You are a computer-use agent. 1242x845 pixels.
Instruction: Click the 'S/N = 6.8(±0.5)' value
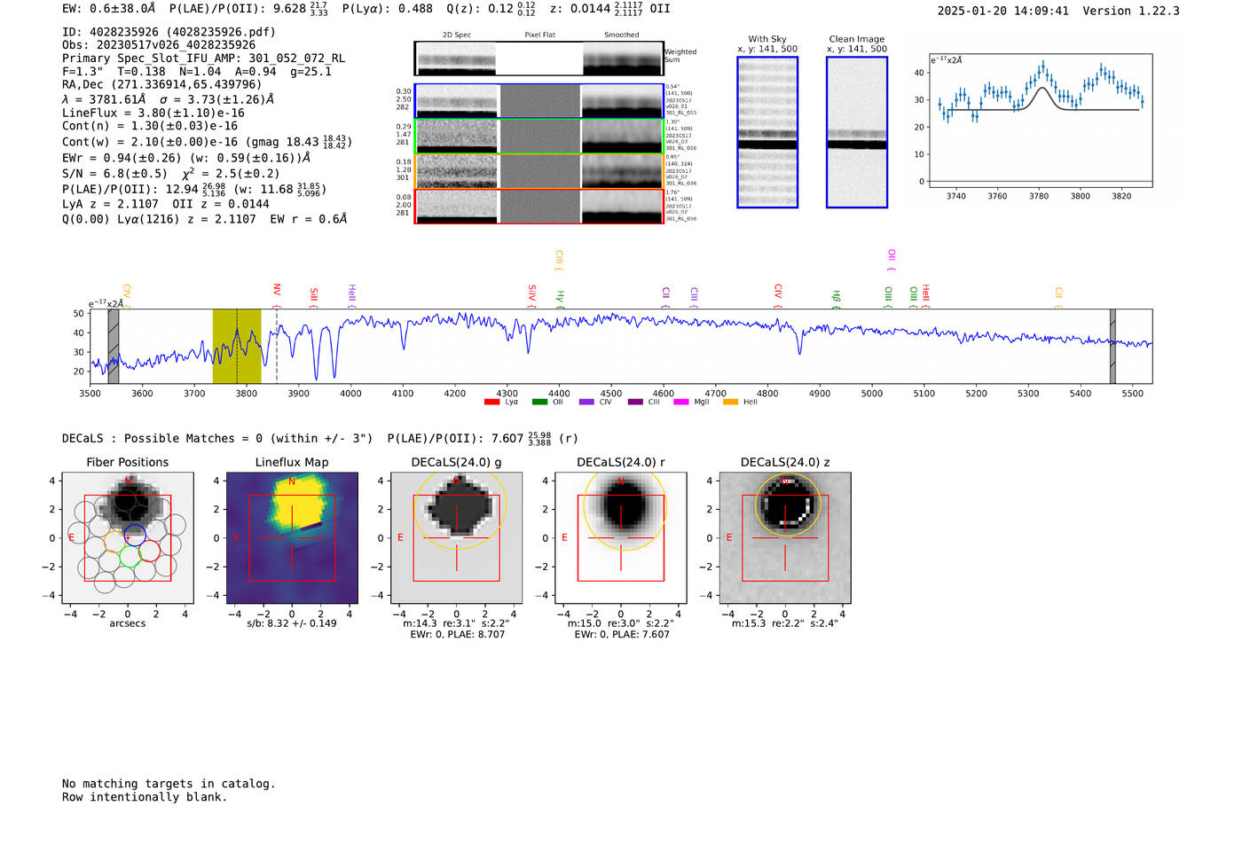(114, 174)
